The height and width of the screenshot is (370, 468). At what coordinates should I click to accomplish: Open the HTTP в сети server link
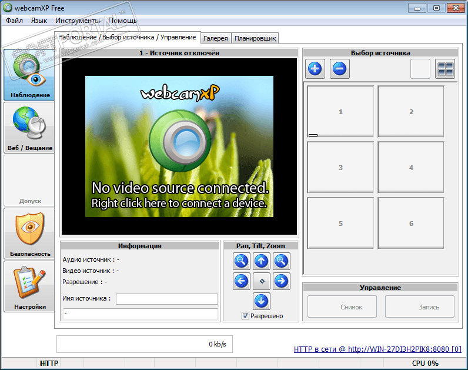click(377, 349)
